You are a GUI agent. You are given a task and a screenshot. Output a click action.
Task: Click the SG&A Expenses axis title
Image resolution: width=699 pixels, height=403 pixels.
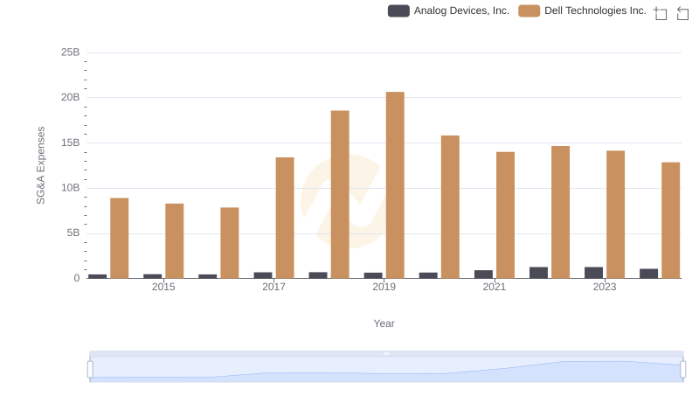[40, 165]
